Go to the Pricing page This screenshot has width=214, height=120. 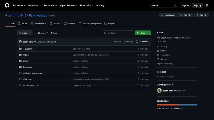click(100, 5)
